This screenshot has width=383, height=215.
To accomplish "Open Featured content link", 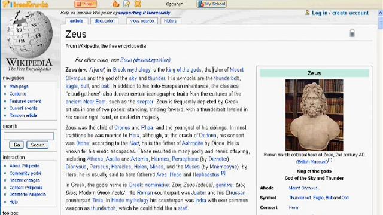I will pos(25,101).
